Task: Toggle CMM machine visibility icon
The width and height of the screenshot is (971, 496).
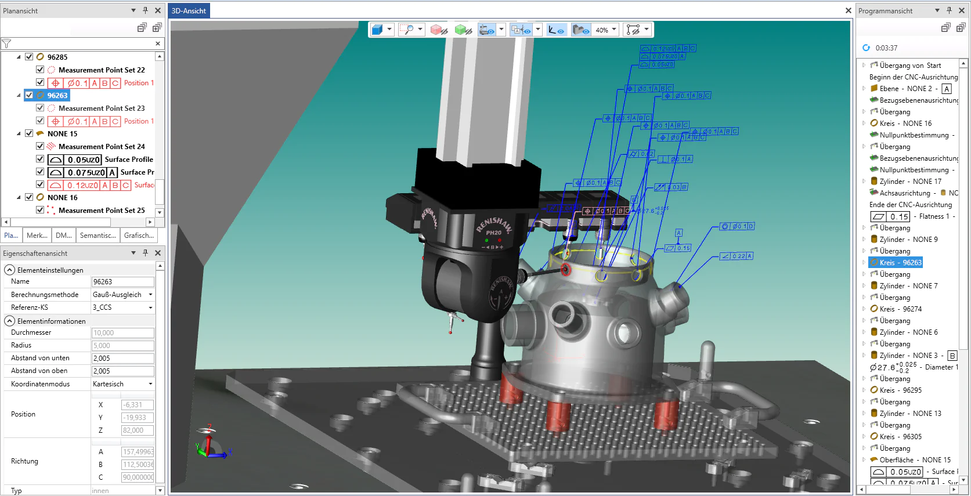Action: click(486, 30)
